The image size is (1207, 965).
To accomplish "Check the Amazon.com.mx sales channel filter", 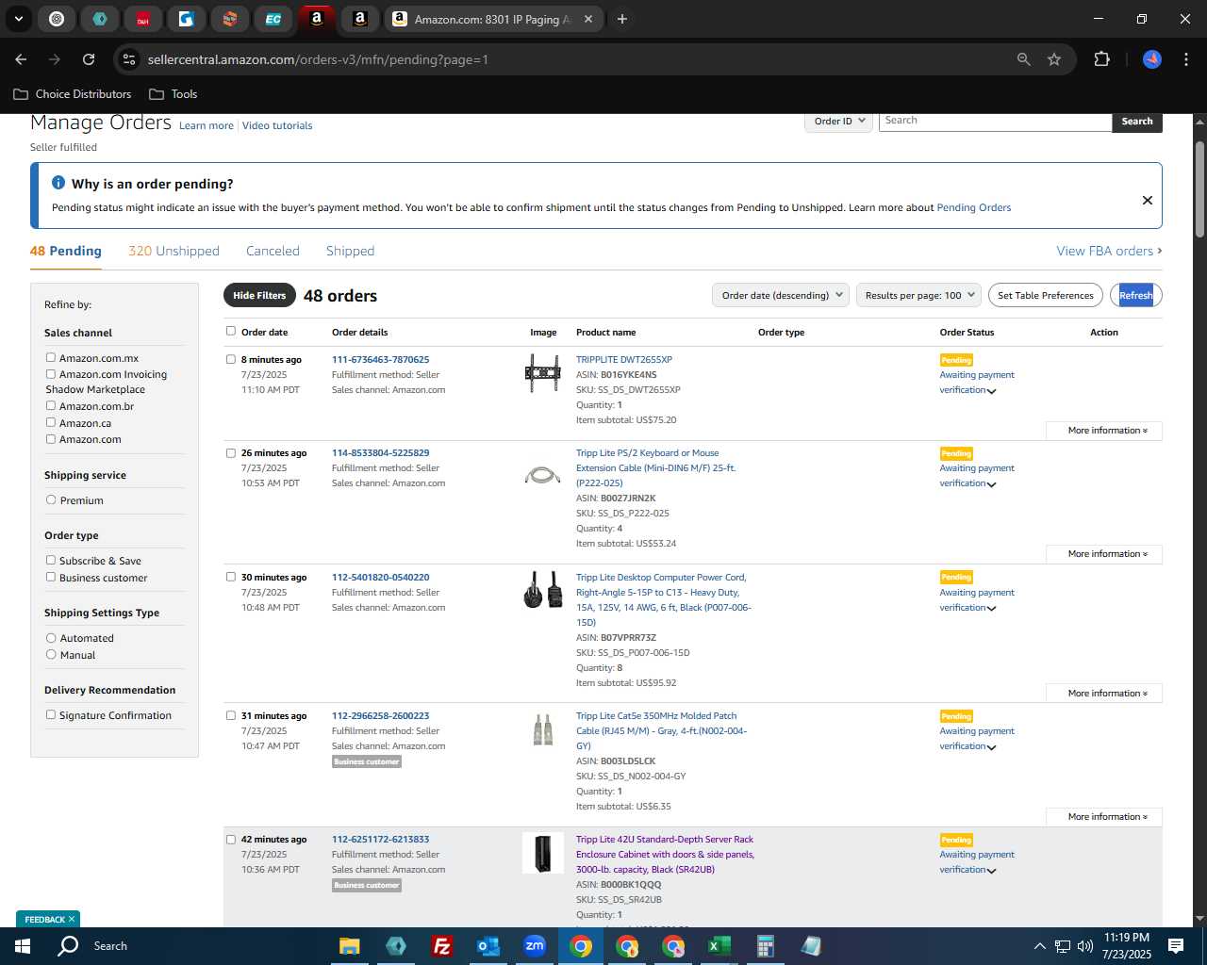I will (51, 357).
